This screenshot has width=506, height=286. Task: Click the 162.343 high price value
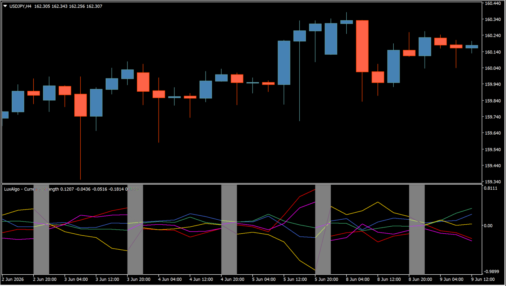coord(60,6)
